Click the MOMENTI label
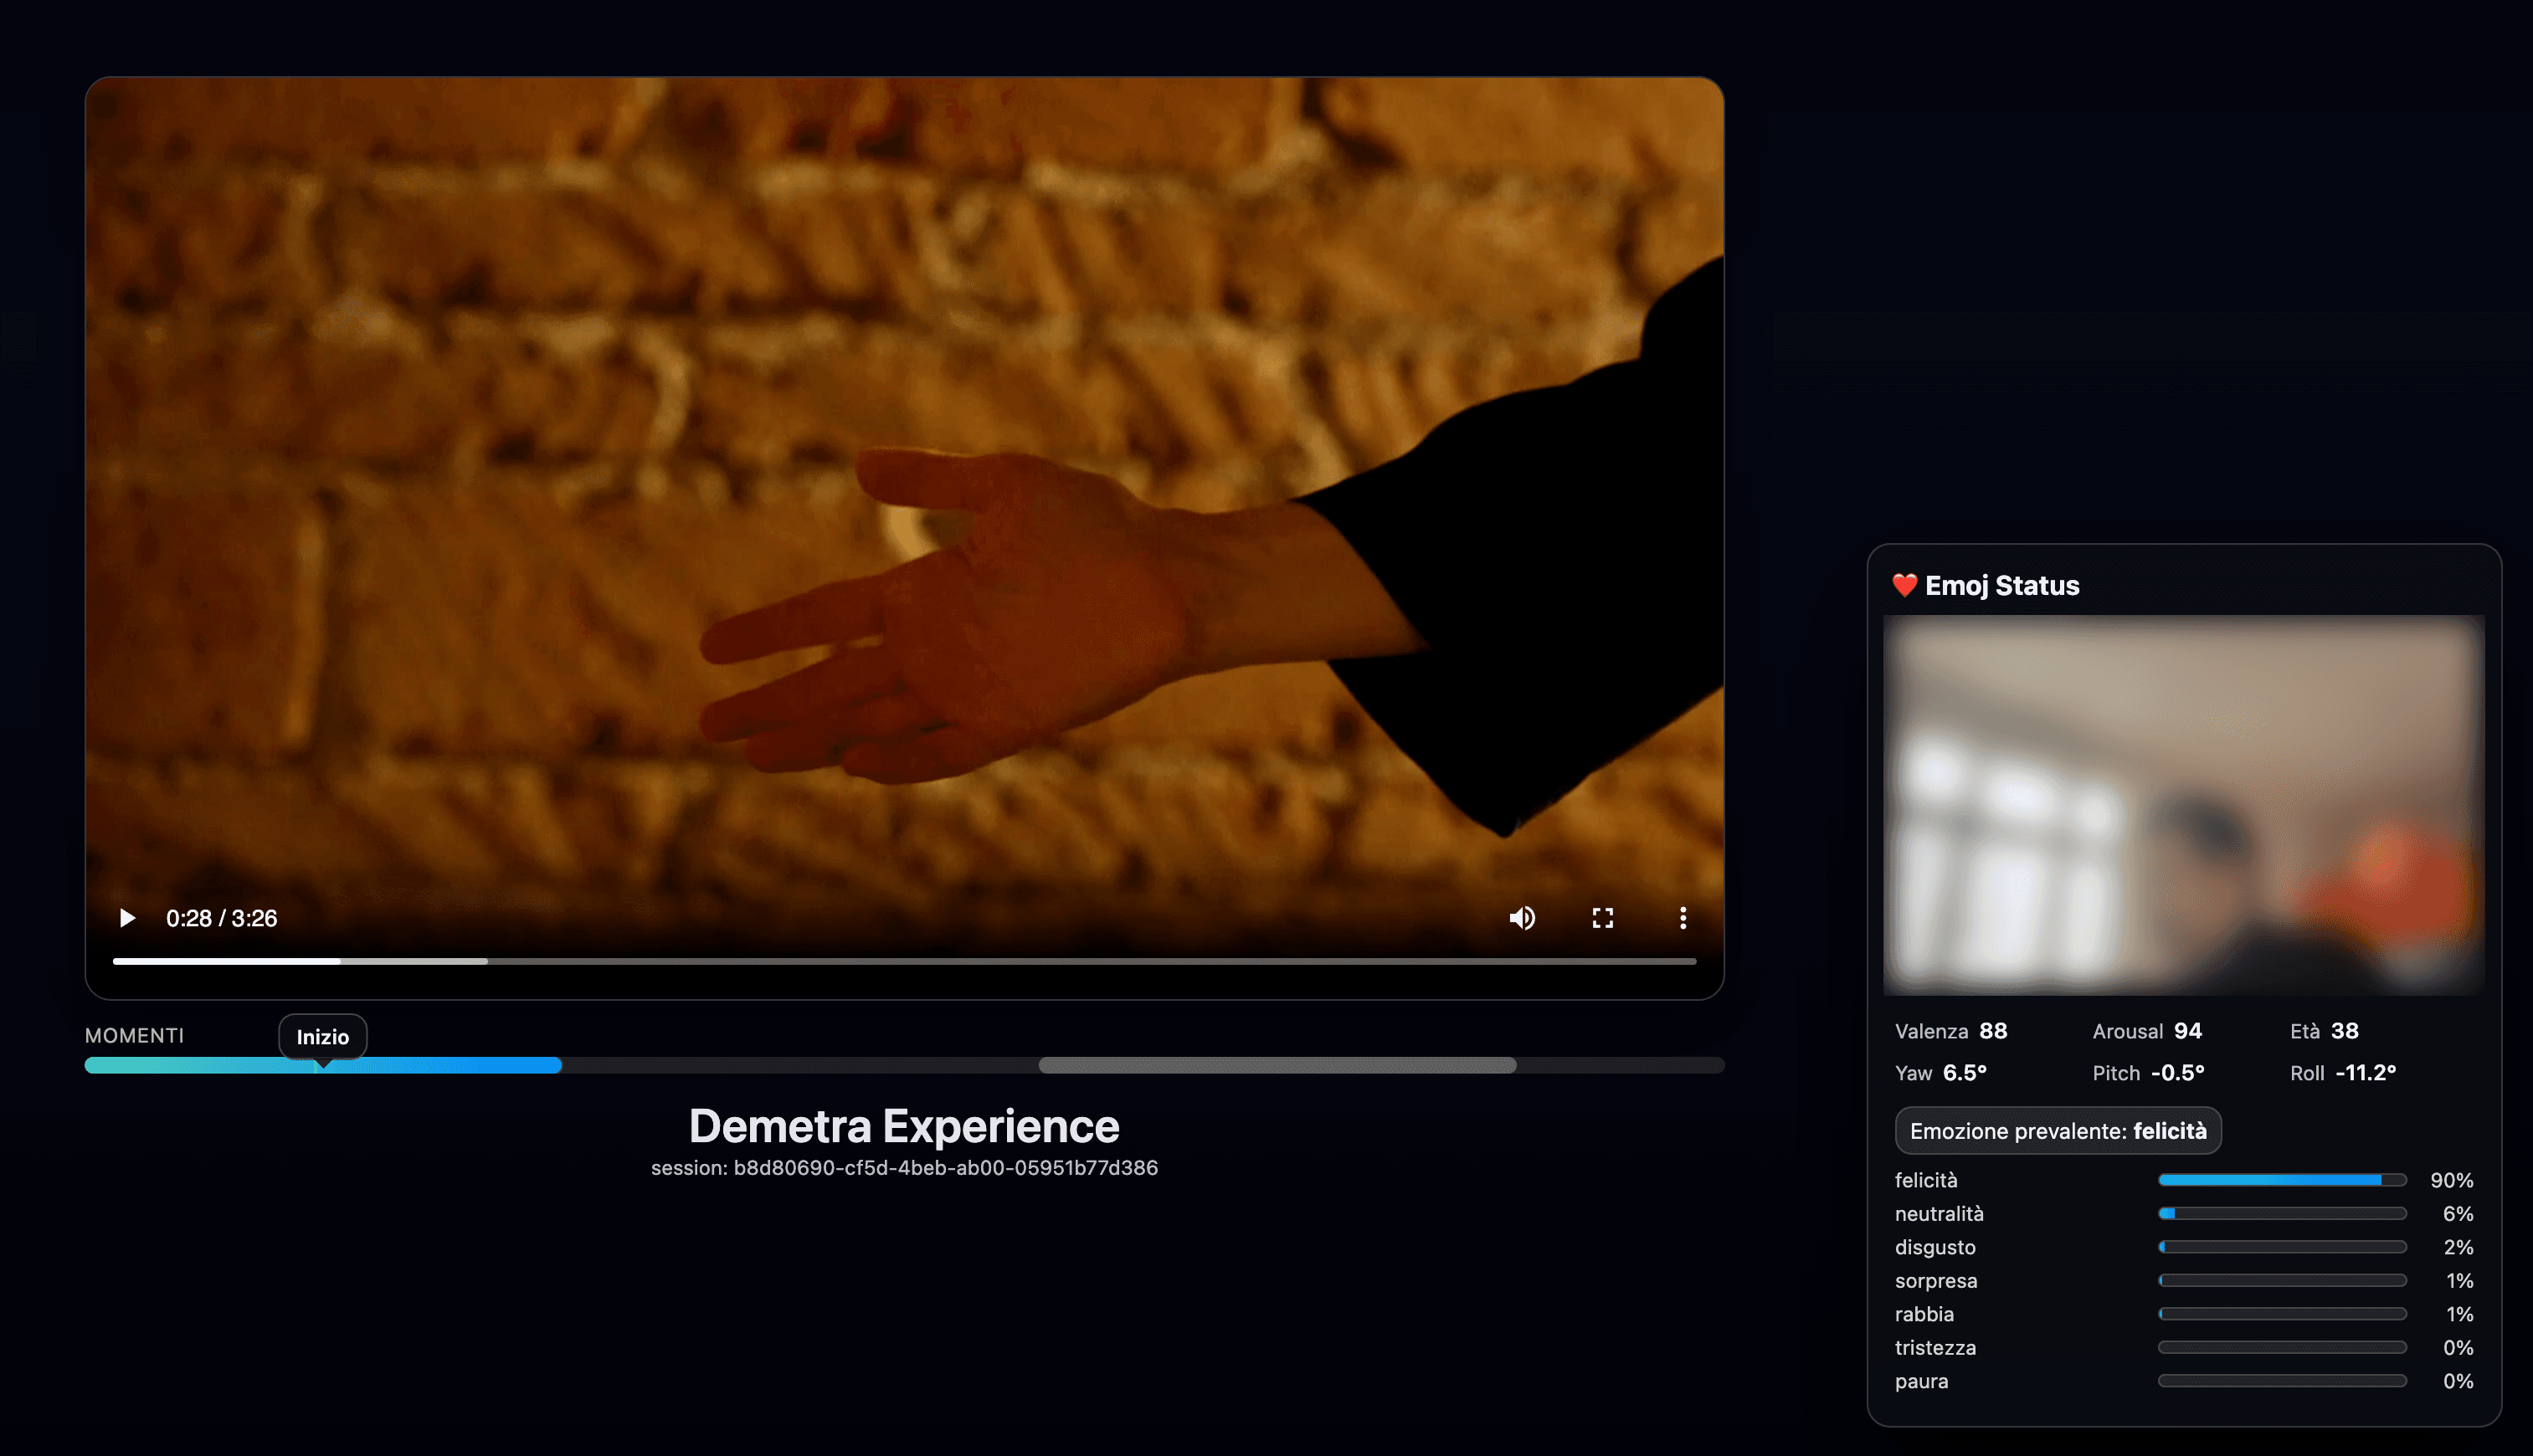 click(134, 1036)
